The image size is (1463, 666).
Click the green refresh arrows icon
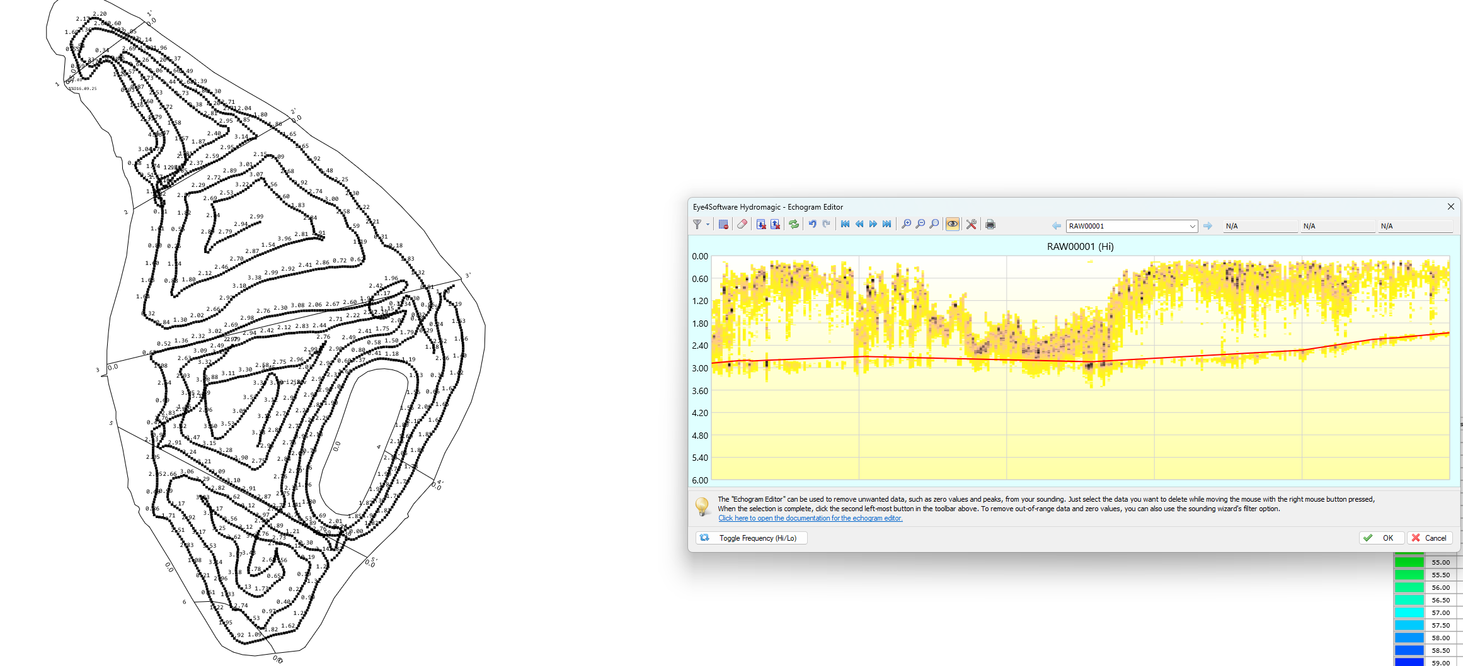[x=793, y=225]
